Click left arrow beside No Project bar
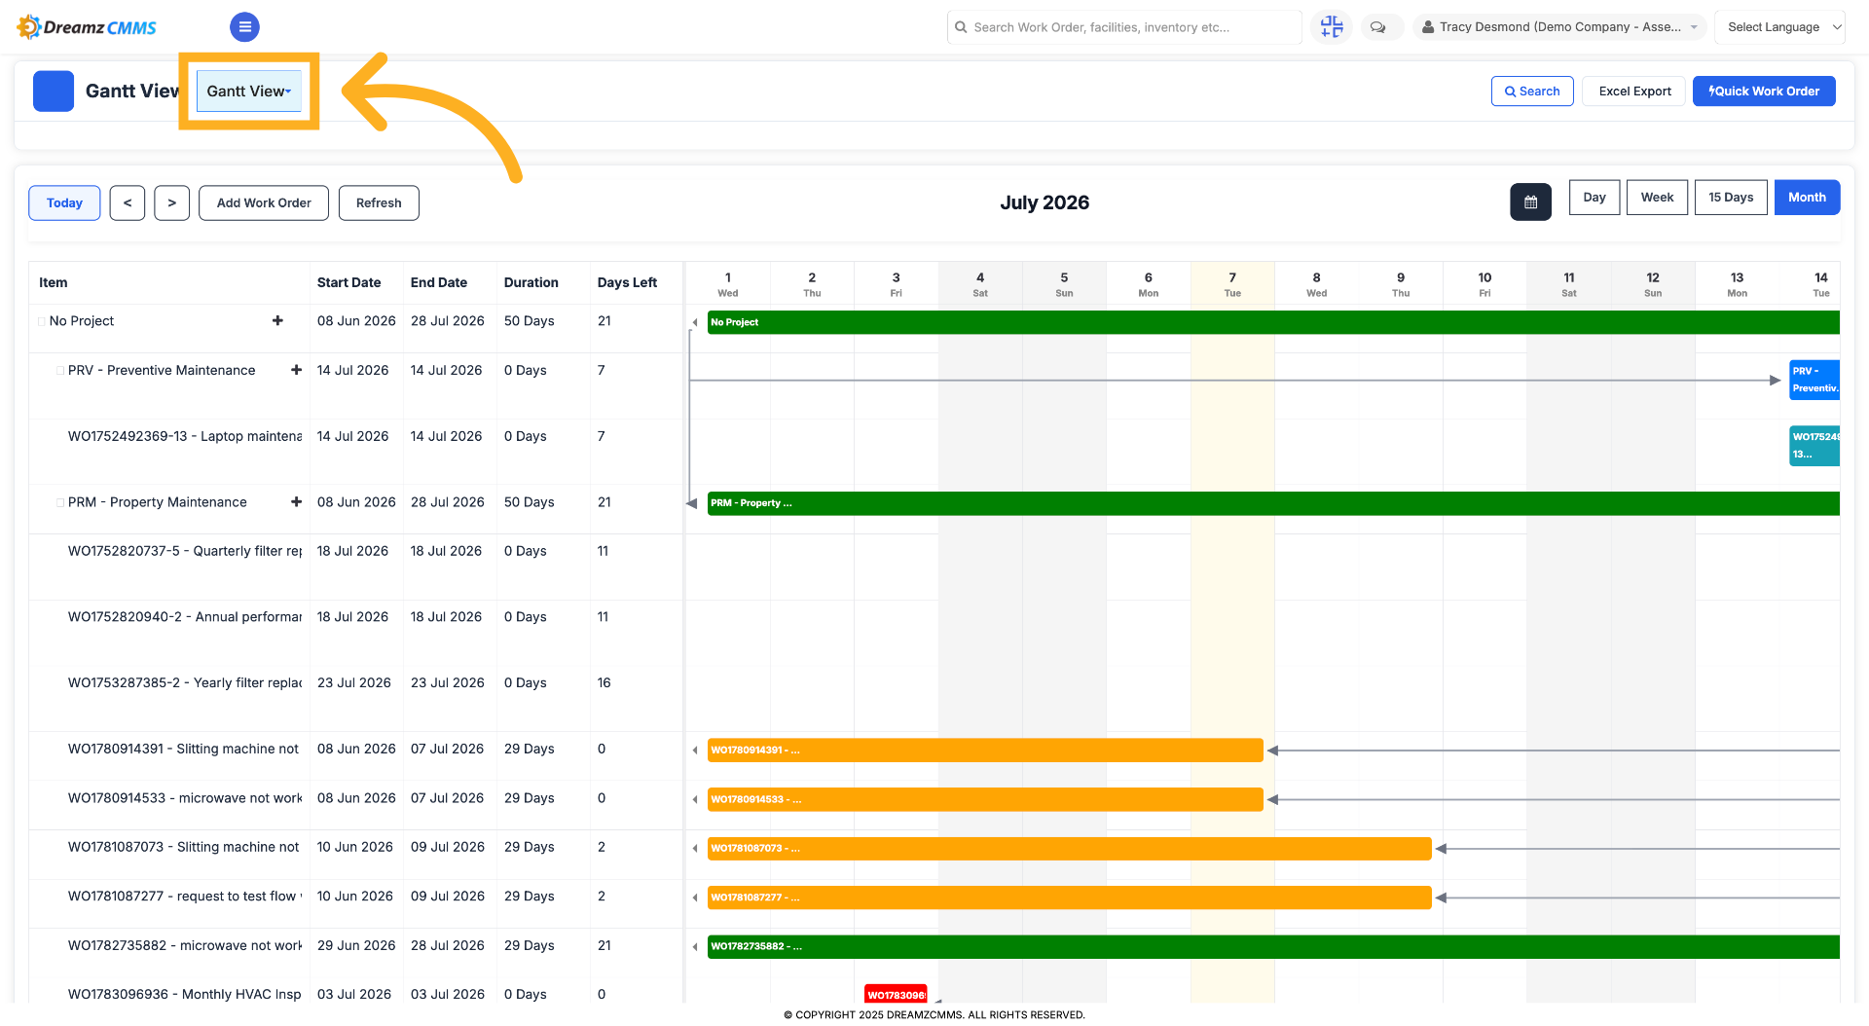Screen dimensions: 1869x1026 (695, 322)
